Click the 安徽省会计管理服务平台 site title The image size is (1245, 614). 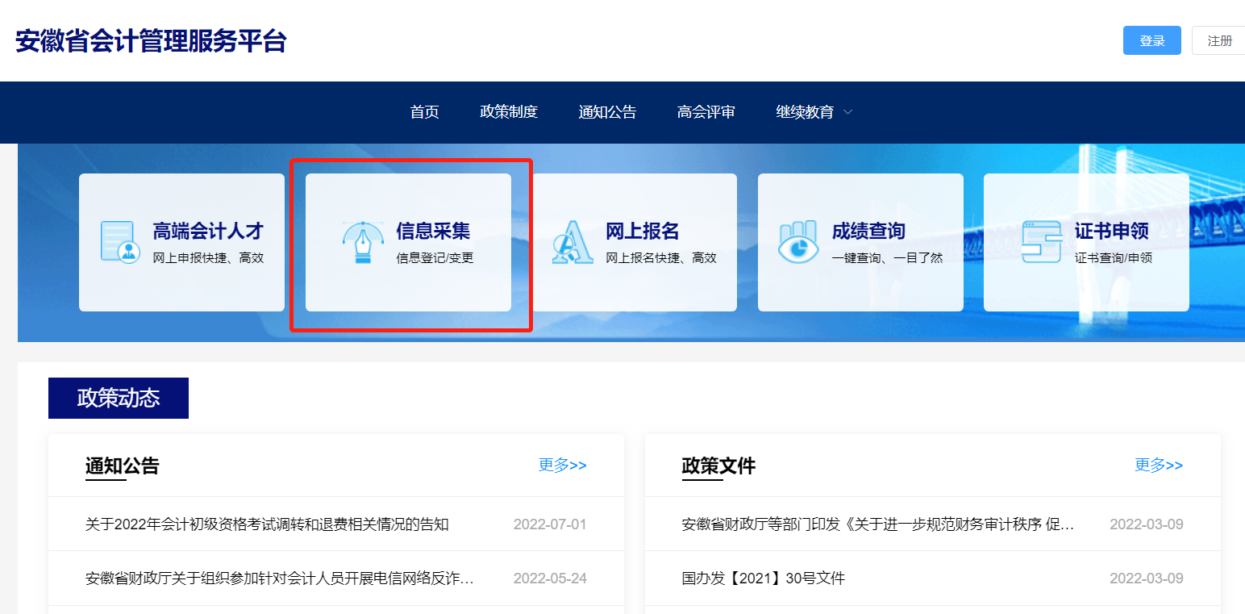tap(151, 40)
